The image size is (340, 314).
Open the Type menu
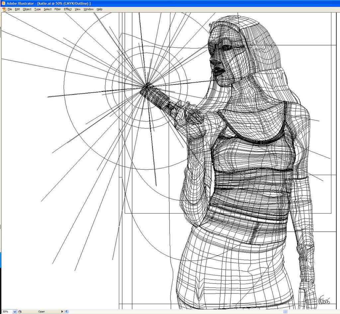38,9
